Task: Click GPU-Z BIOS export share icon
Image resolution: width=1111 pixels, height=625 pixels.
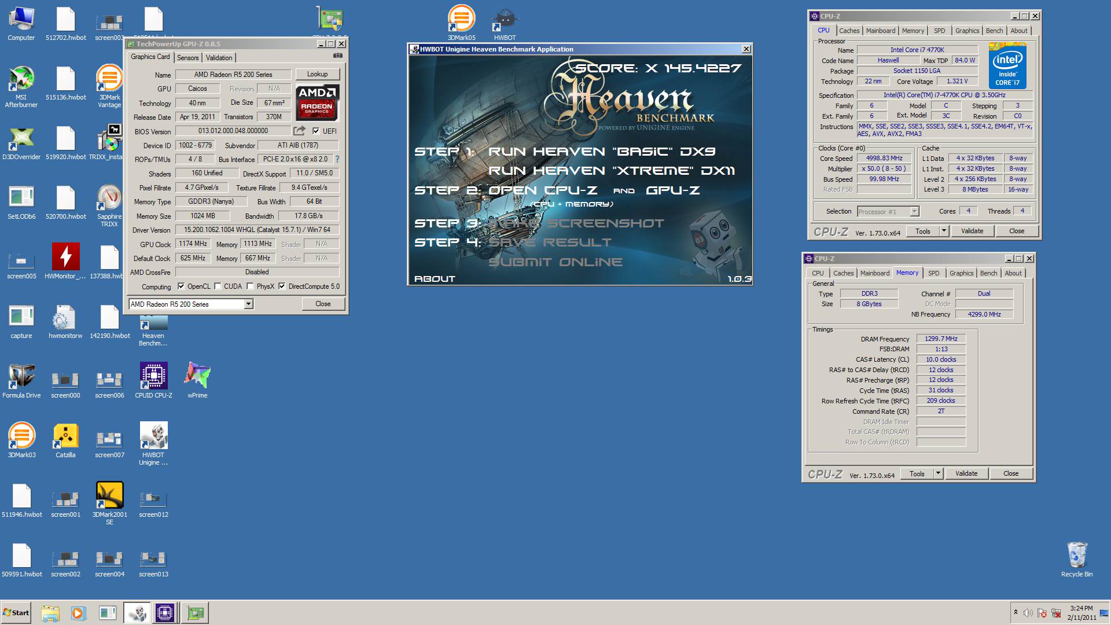Action: 299,131
